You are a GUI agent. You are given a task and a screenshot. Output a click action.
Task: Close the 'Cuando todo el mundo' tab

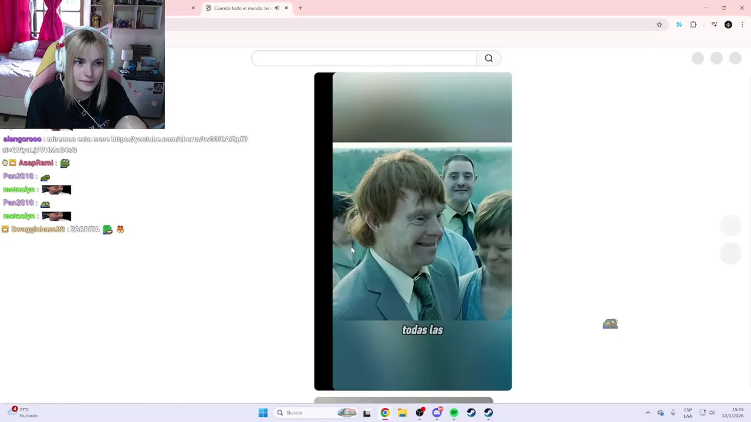tap(286, 8)
